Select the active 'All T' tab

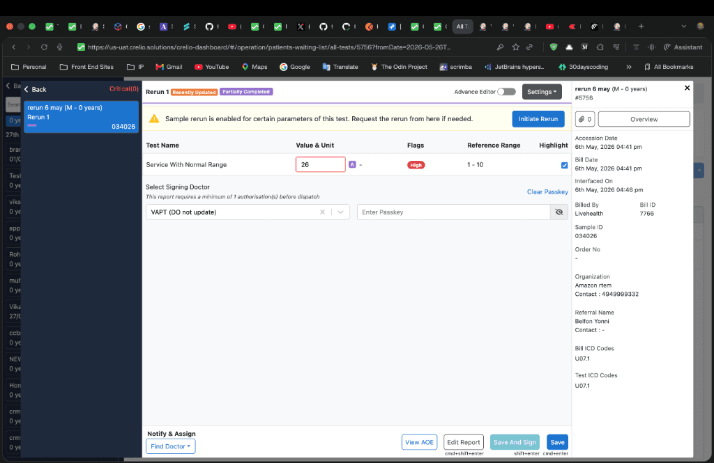tap(462, 26)
